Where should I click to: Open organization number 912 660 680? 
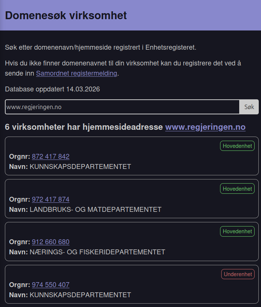(x=51, y=242)
